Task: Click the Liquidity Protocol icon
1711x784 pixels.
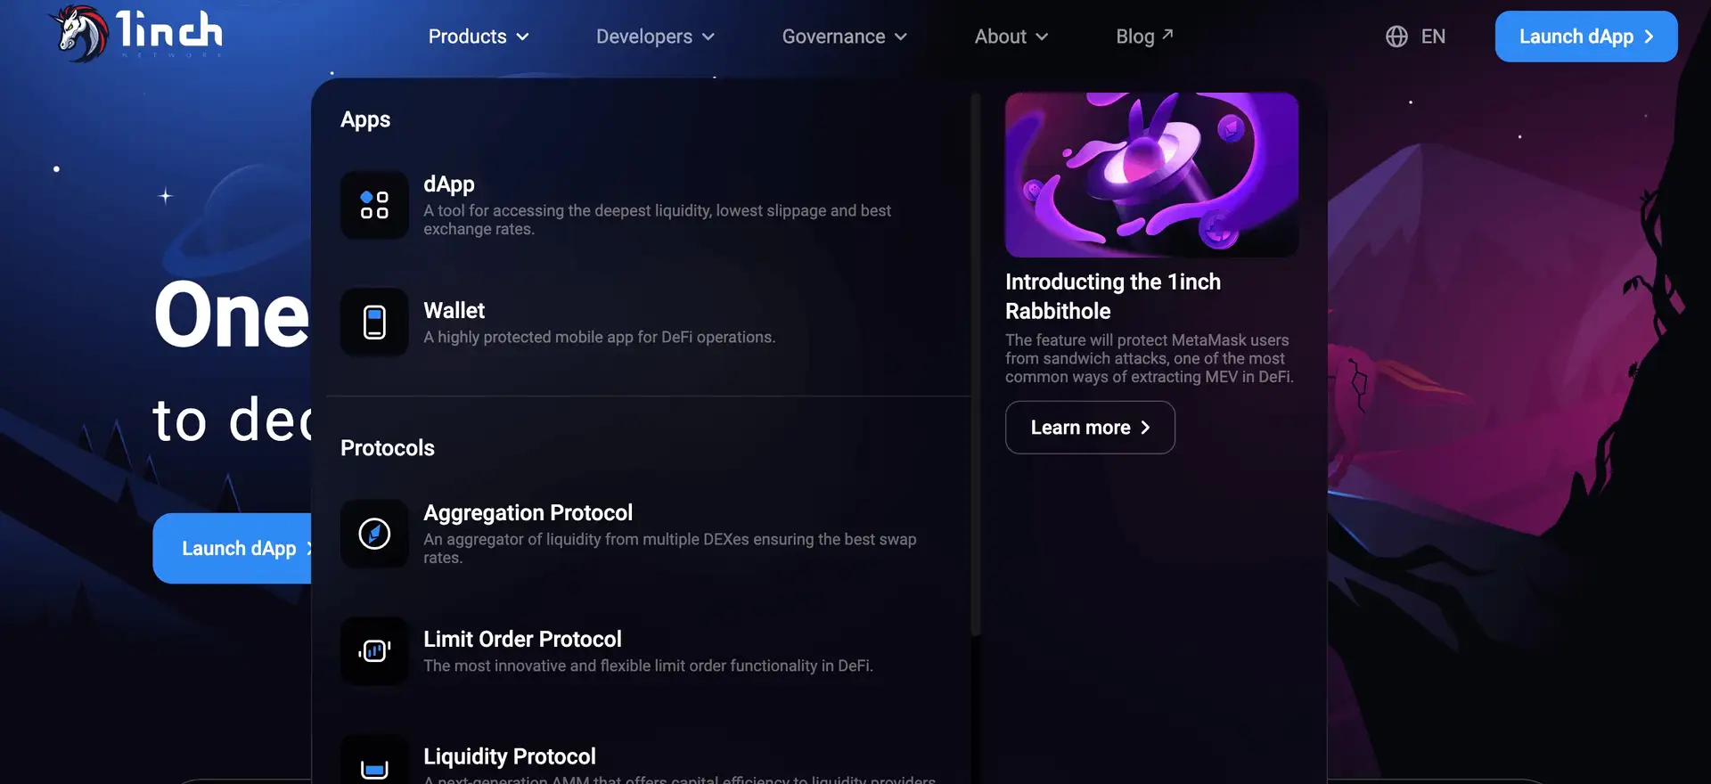Action: pyautogui.click(x=374, y=766)
